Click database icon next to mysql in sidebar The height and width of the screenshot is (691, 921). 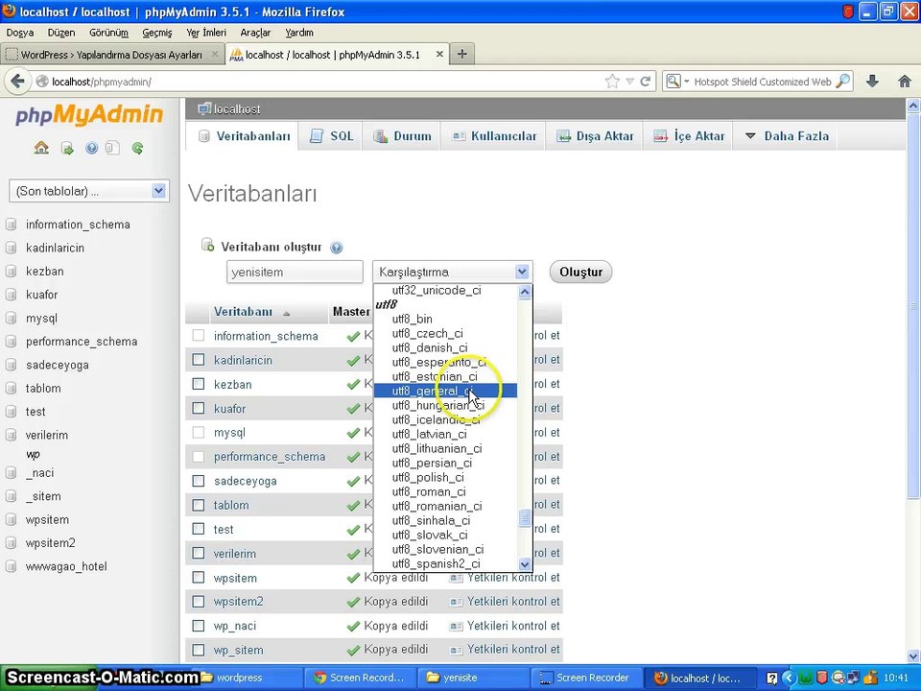(x=12, y=319)
